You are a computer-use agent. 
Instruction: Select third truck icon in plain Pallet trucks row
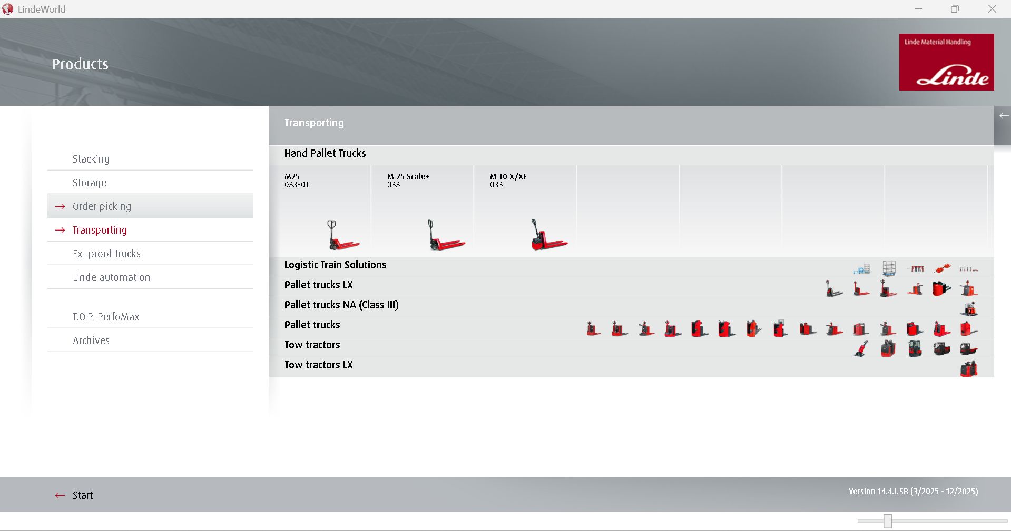[x=646, y=329]
